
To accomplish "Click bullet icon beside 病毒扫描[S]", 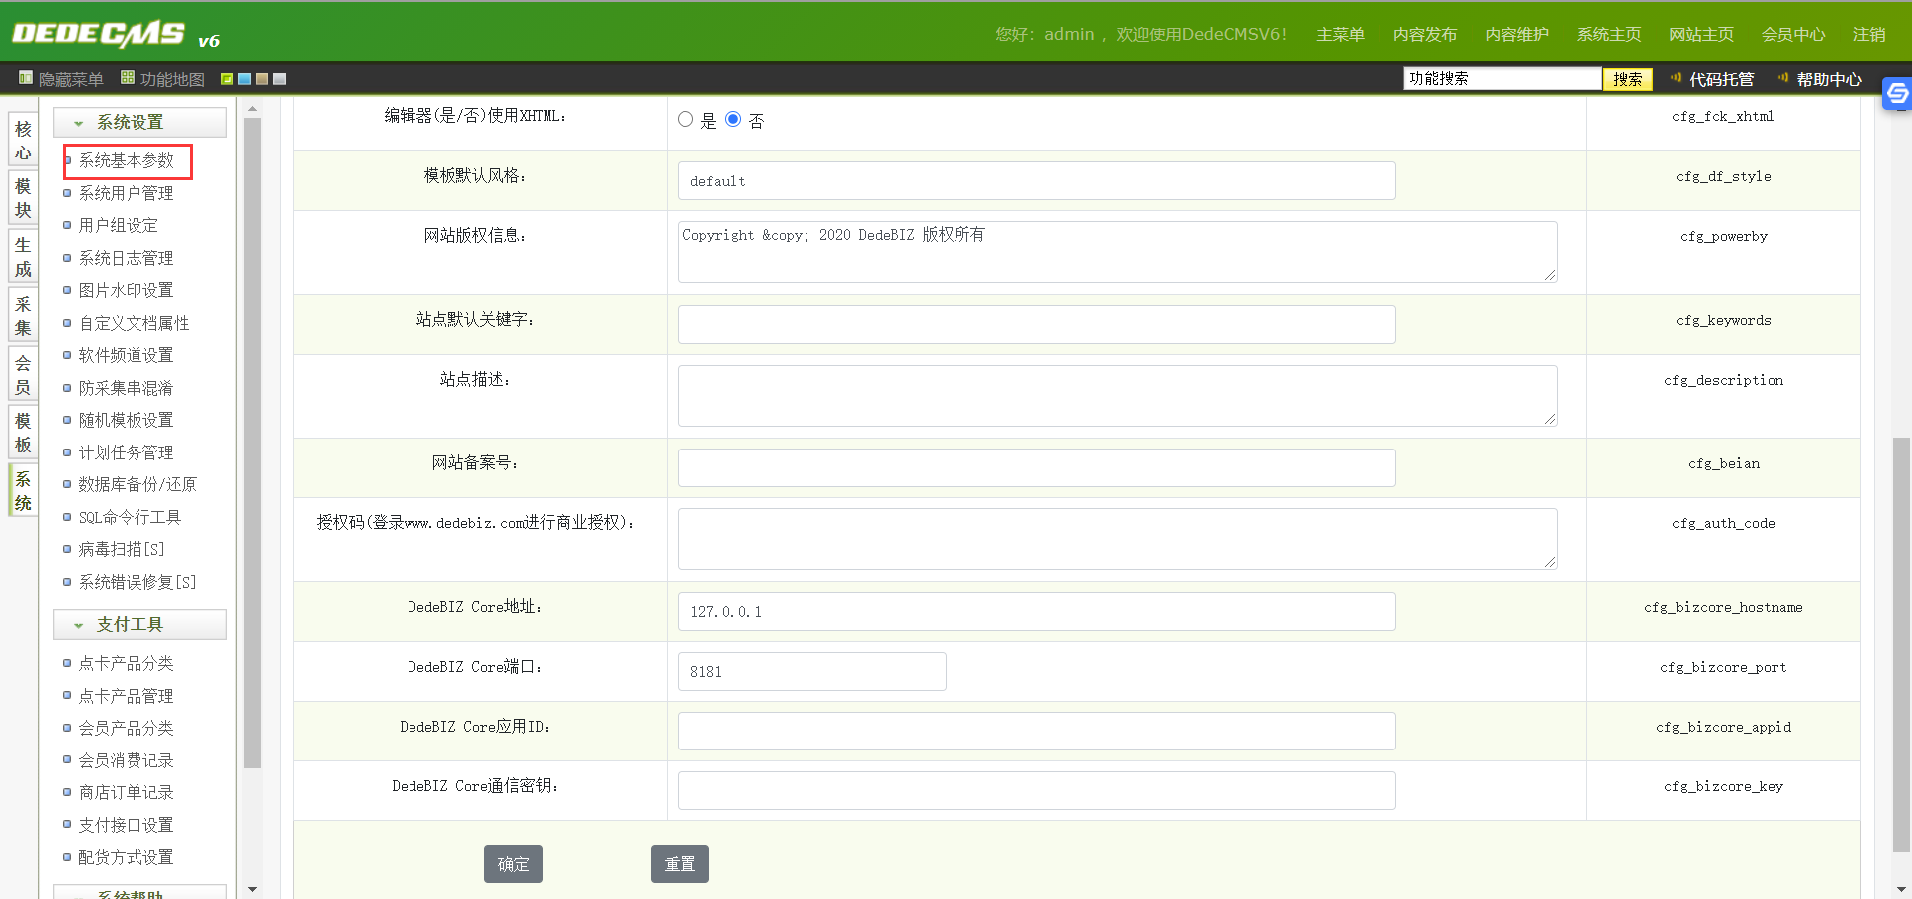I will (x=67, y=549).
